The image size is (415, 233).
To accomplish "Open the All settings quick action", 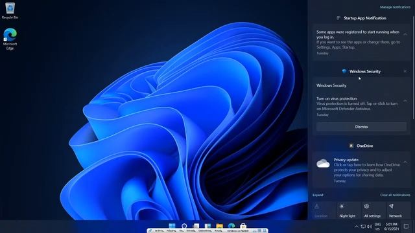I will click(373, 210).
